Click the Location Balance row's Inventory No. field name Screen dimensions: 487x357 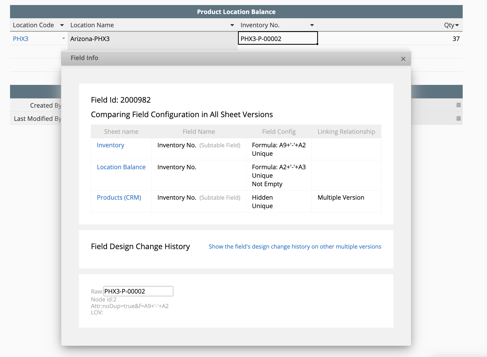coord(177,167)
